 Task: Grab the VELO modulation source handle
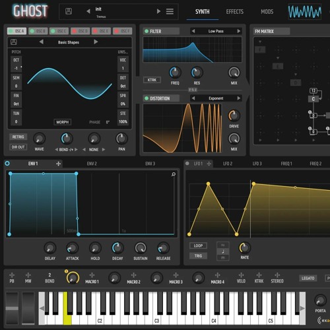point(241,275)
